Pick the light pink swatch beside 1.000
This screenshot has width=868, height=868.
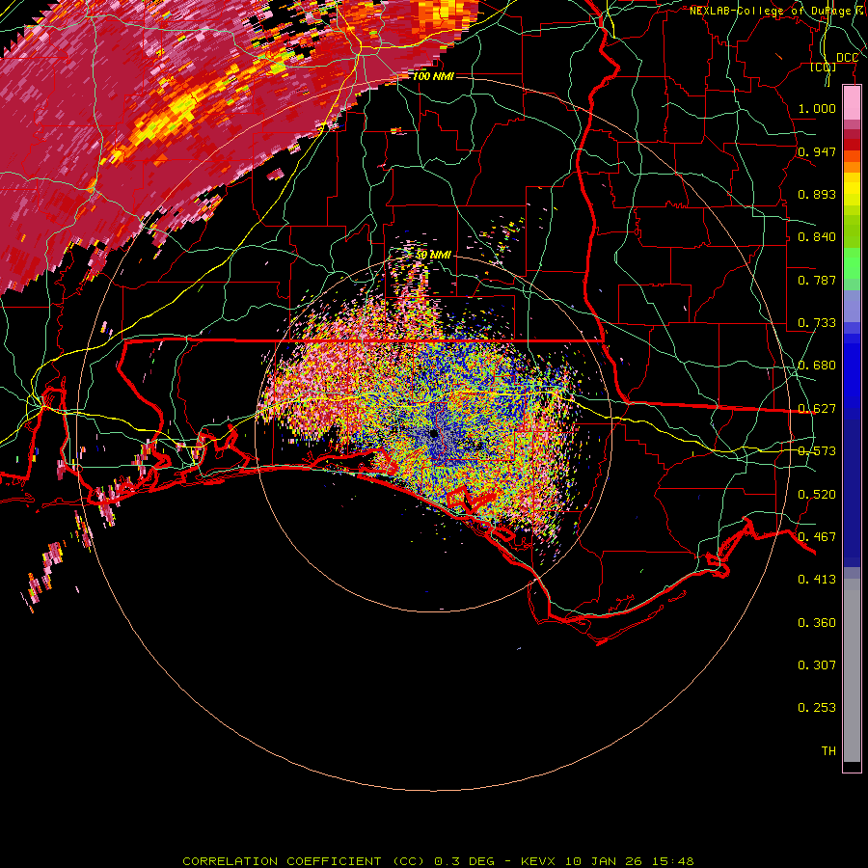852,103
